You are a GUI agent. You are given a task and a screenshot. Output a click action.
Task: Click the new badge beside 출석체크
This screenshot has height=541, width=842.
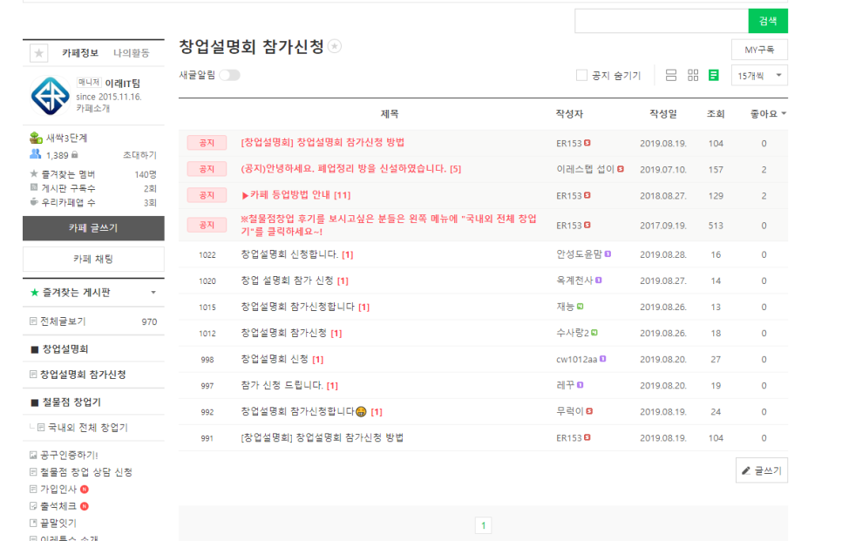(85, 506)
